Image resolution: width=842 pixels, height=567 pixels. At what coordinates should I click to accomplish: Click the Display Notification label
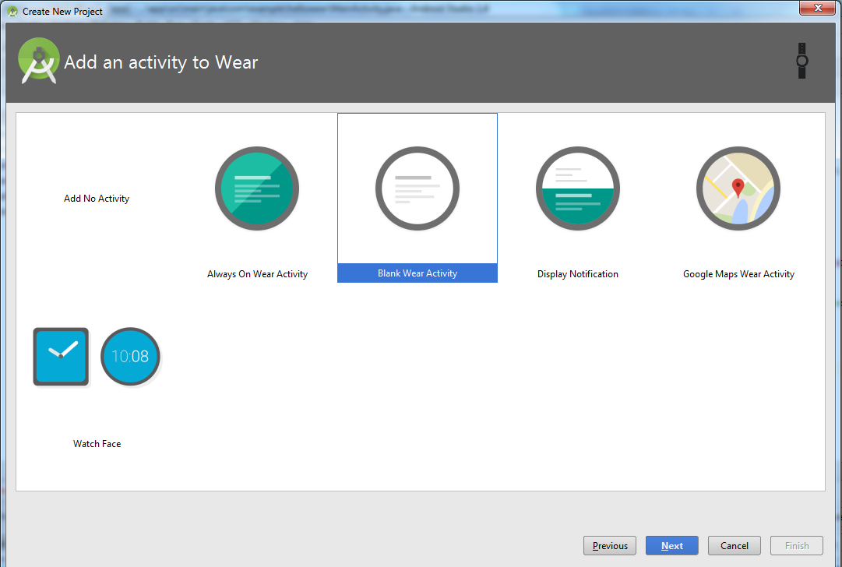[x=578, y=274]
